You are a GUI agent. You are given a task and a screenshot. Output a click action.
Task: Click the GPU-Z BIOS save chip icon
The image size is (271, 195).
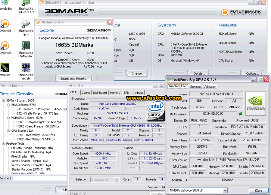[x=240, y=113]
